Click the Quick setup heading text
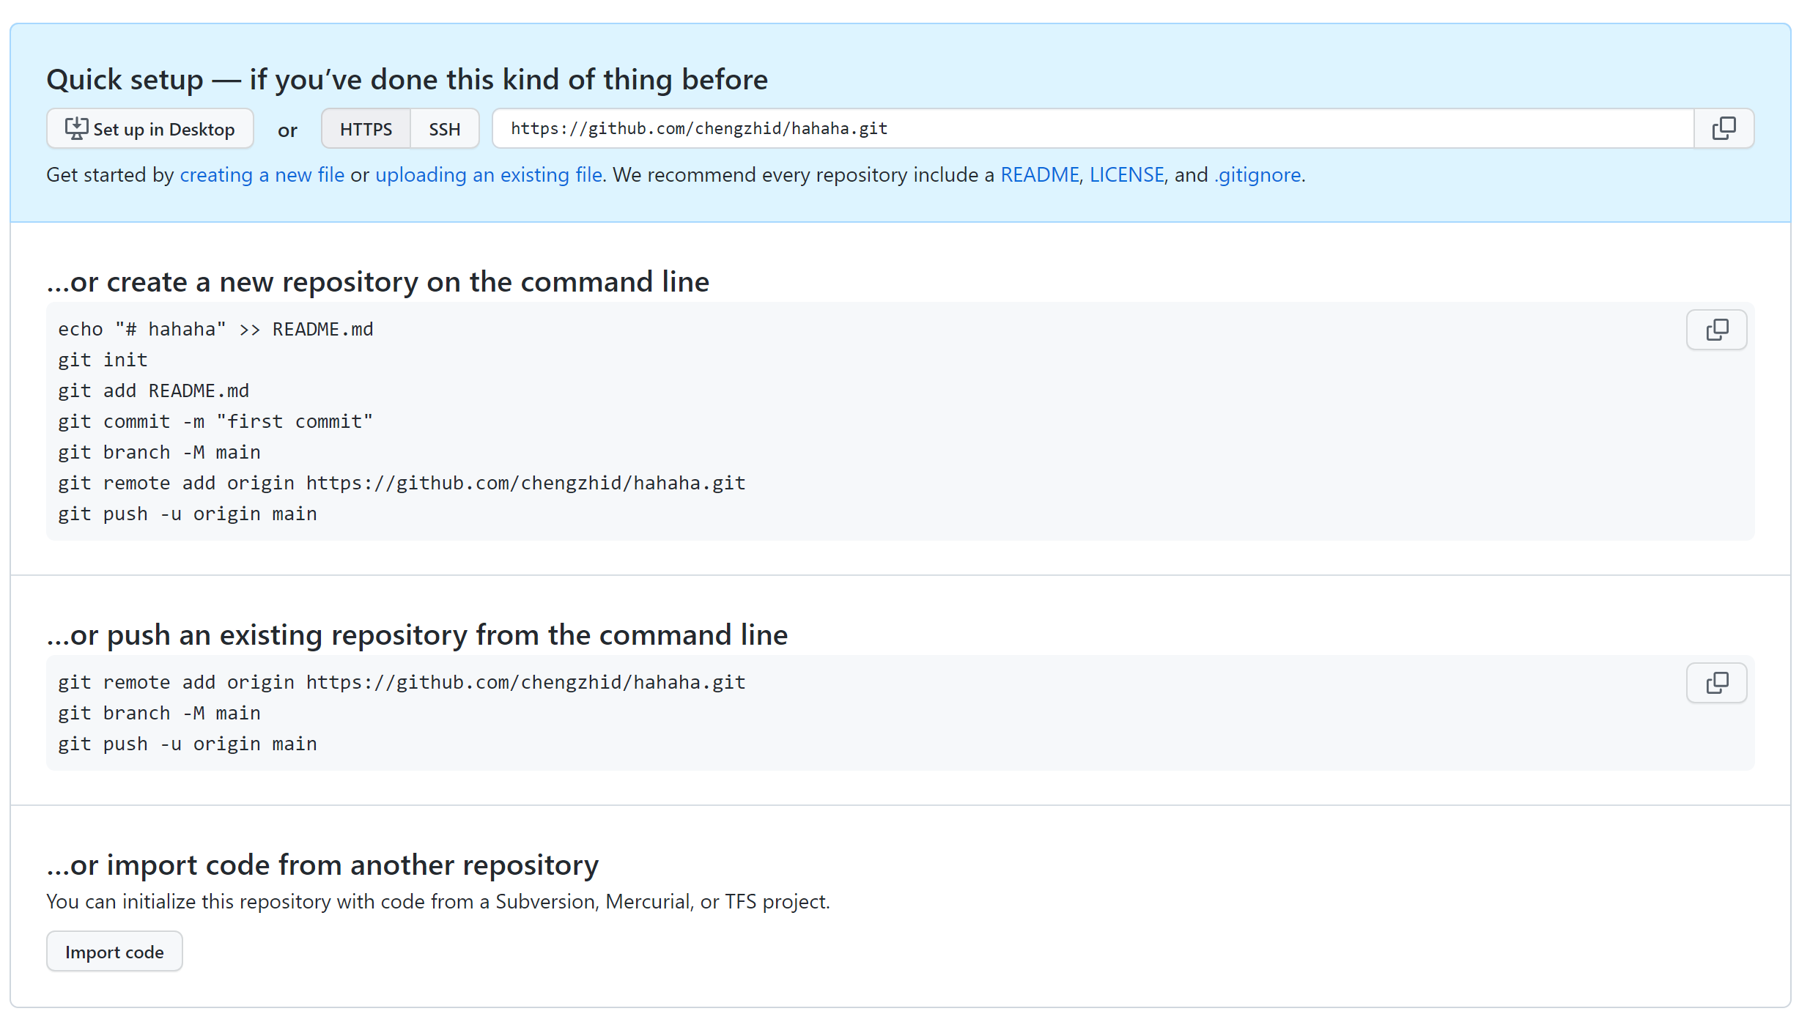 [x=407, y=80]
